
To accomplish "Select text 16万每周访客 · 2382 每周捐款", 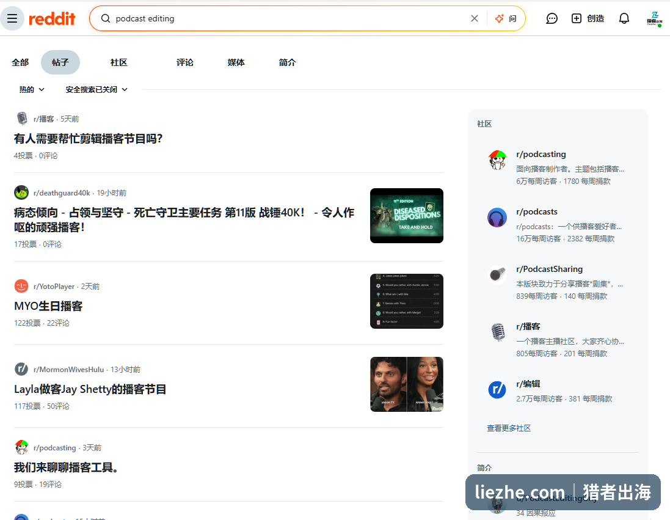I will tap(566, 239).
